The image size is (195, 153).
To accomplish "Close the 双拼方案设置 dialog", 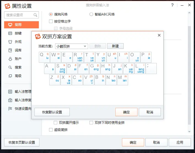I will pos(159,35).
